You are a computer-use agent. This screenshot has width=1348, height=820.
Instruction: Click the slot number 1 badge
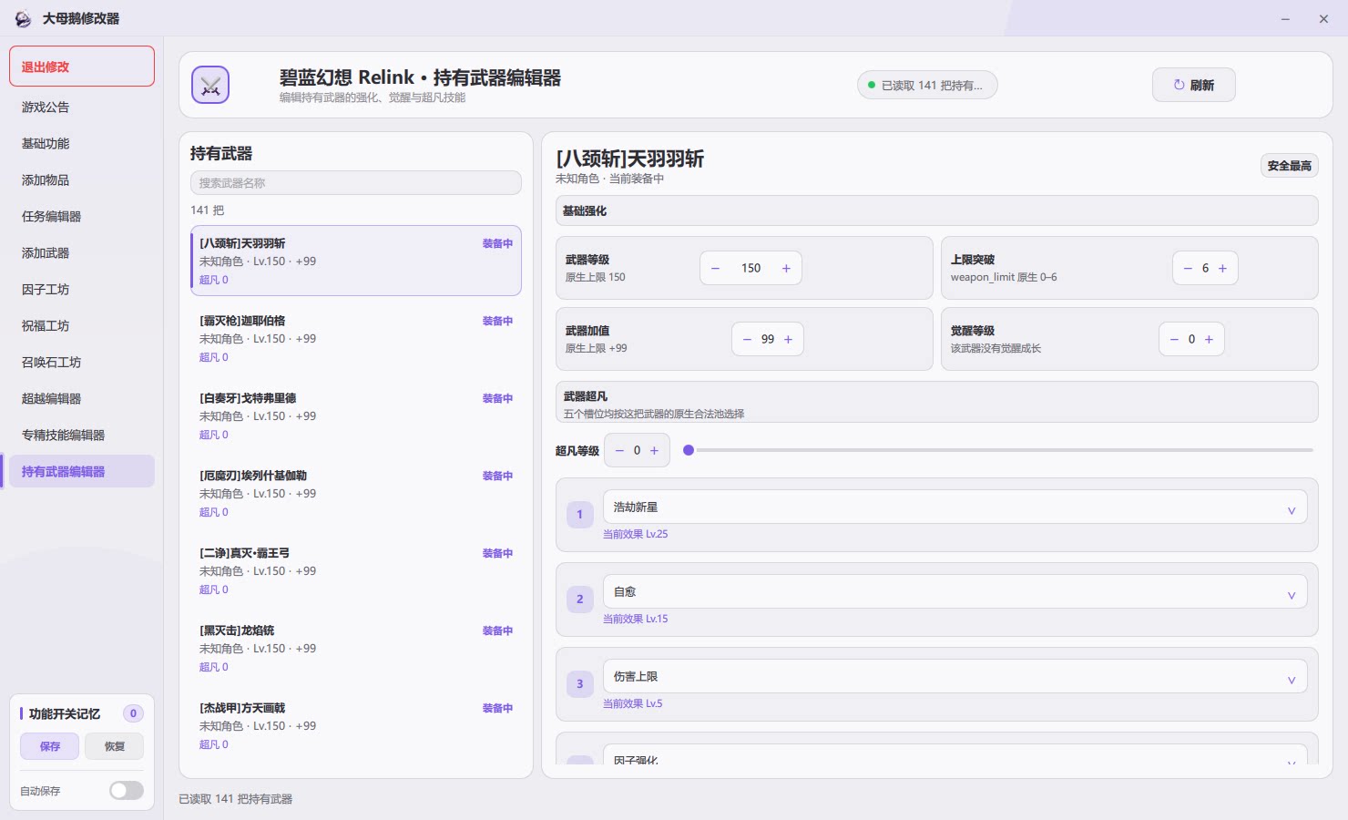(x=579, y=515)
